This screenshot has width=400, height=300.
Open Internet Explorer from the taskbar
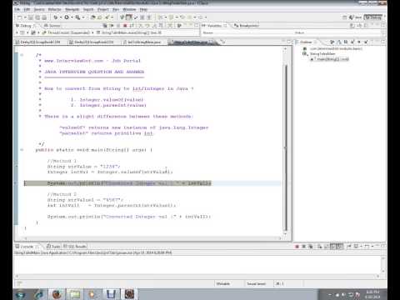[39, 294]
